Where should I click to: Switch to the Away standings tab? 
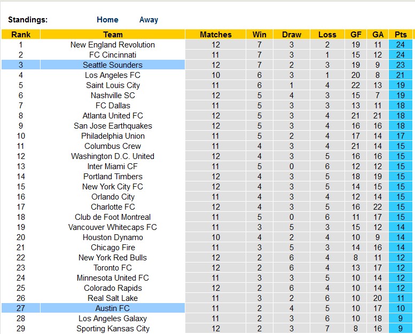148,20
